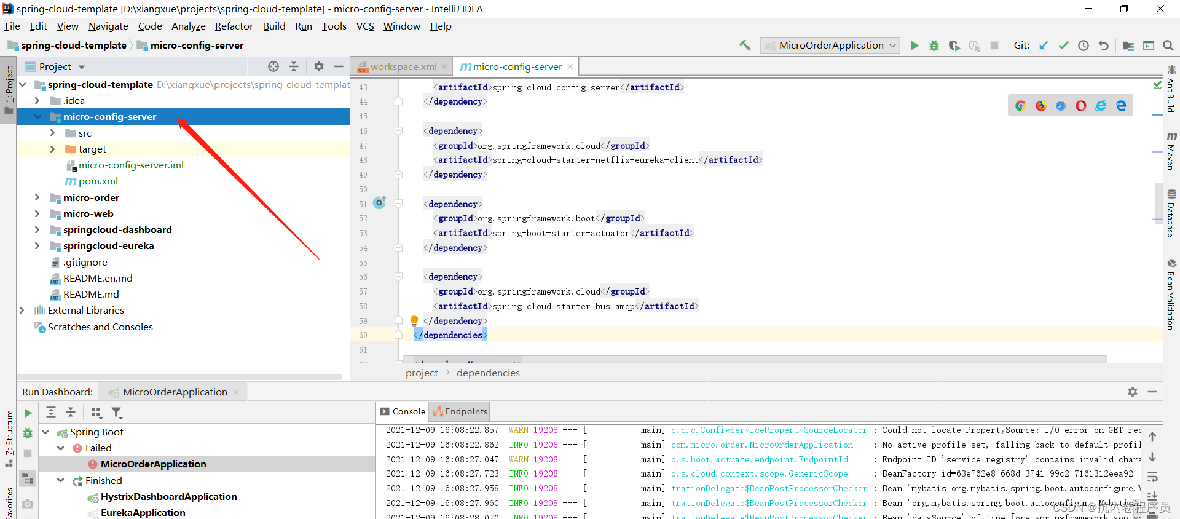
Task: Open Database tool window sidebar button
Action: 1171,213
